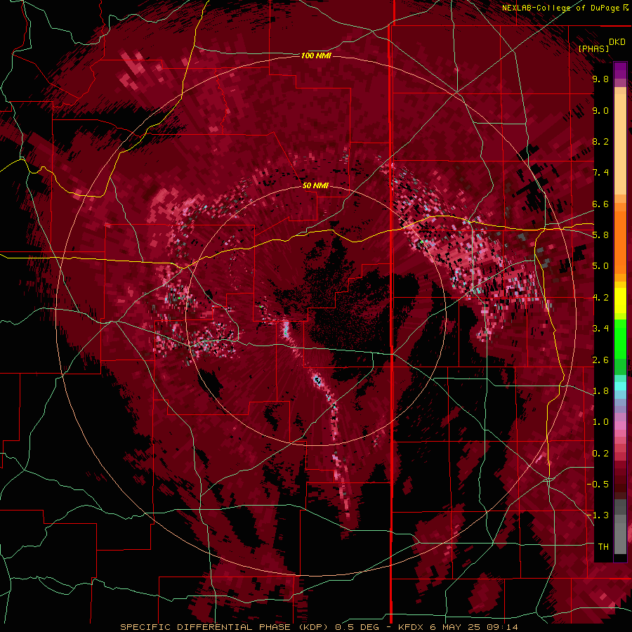Click the orange segment of the color bar
632x632 pixels.
point(620,238)
